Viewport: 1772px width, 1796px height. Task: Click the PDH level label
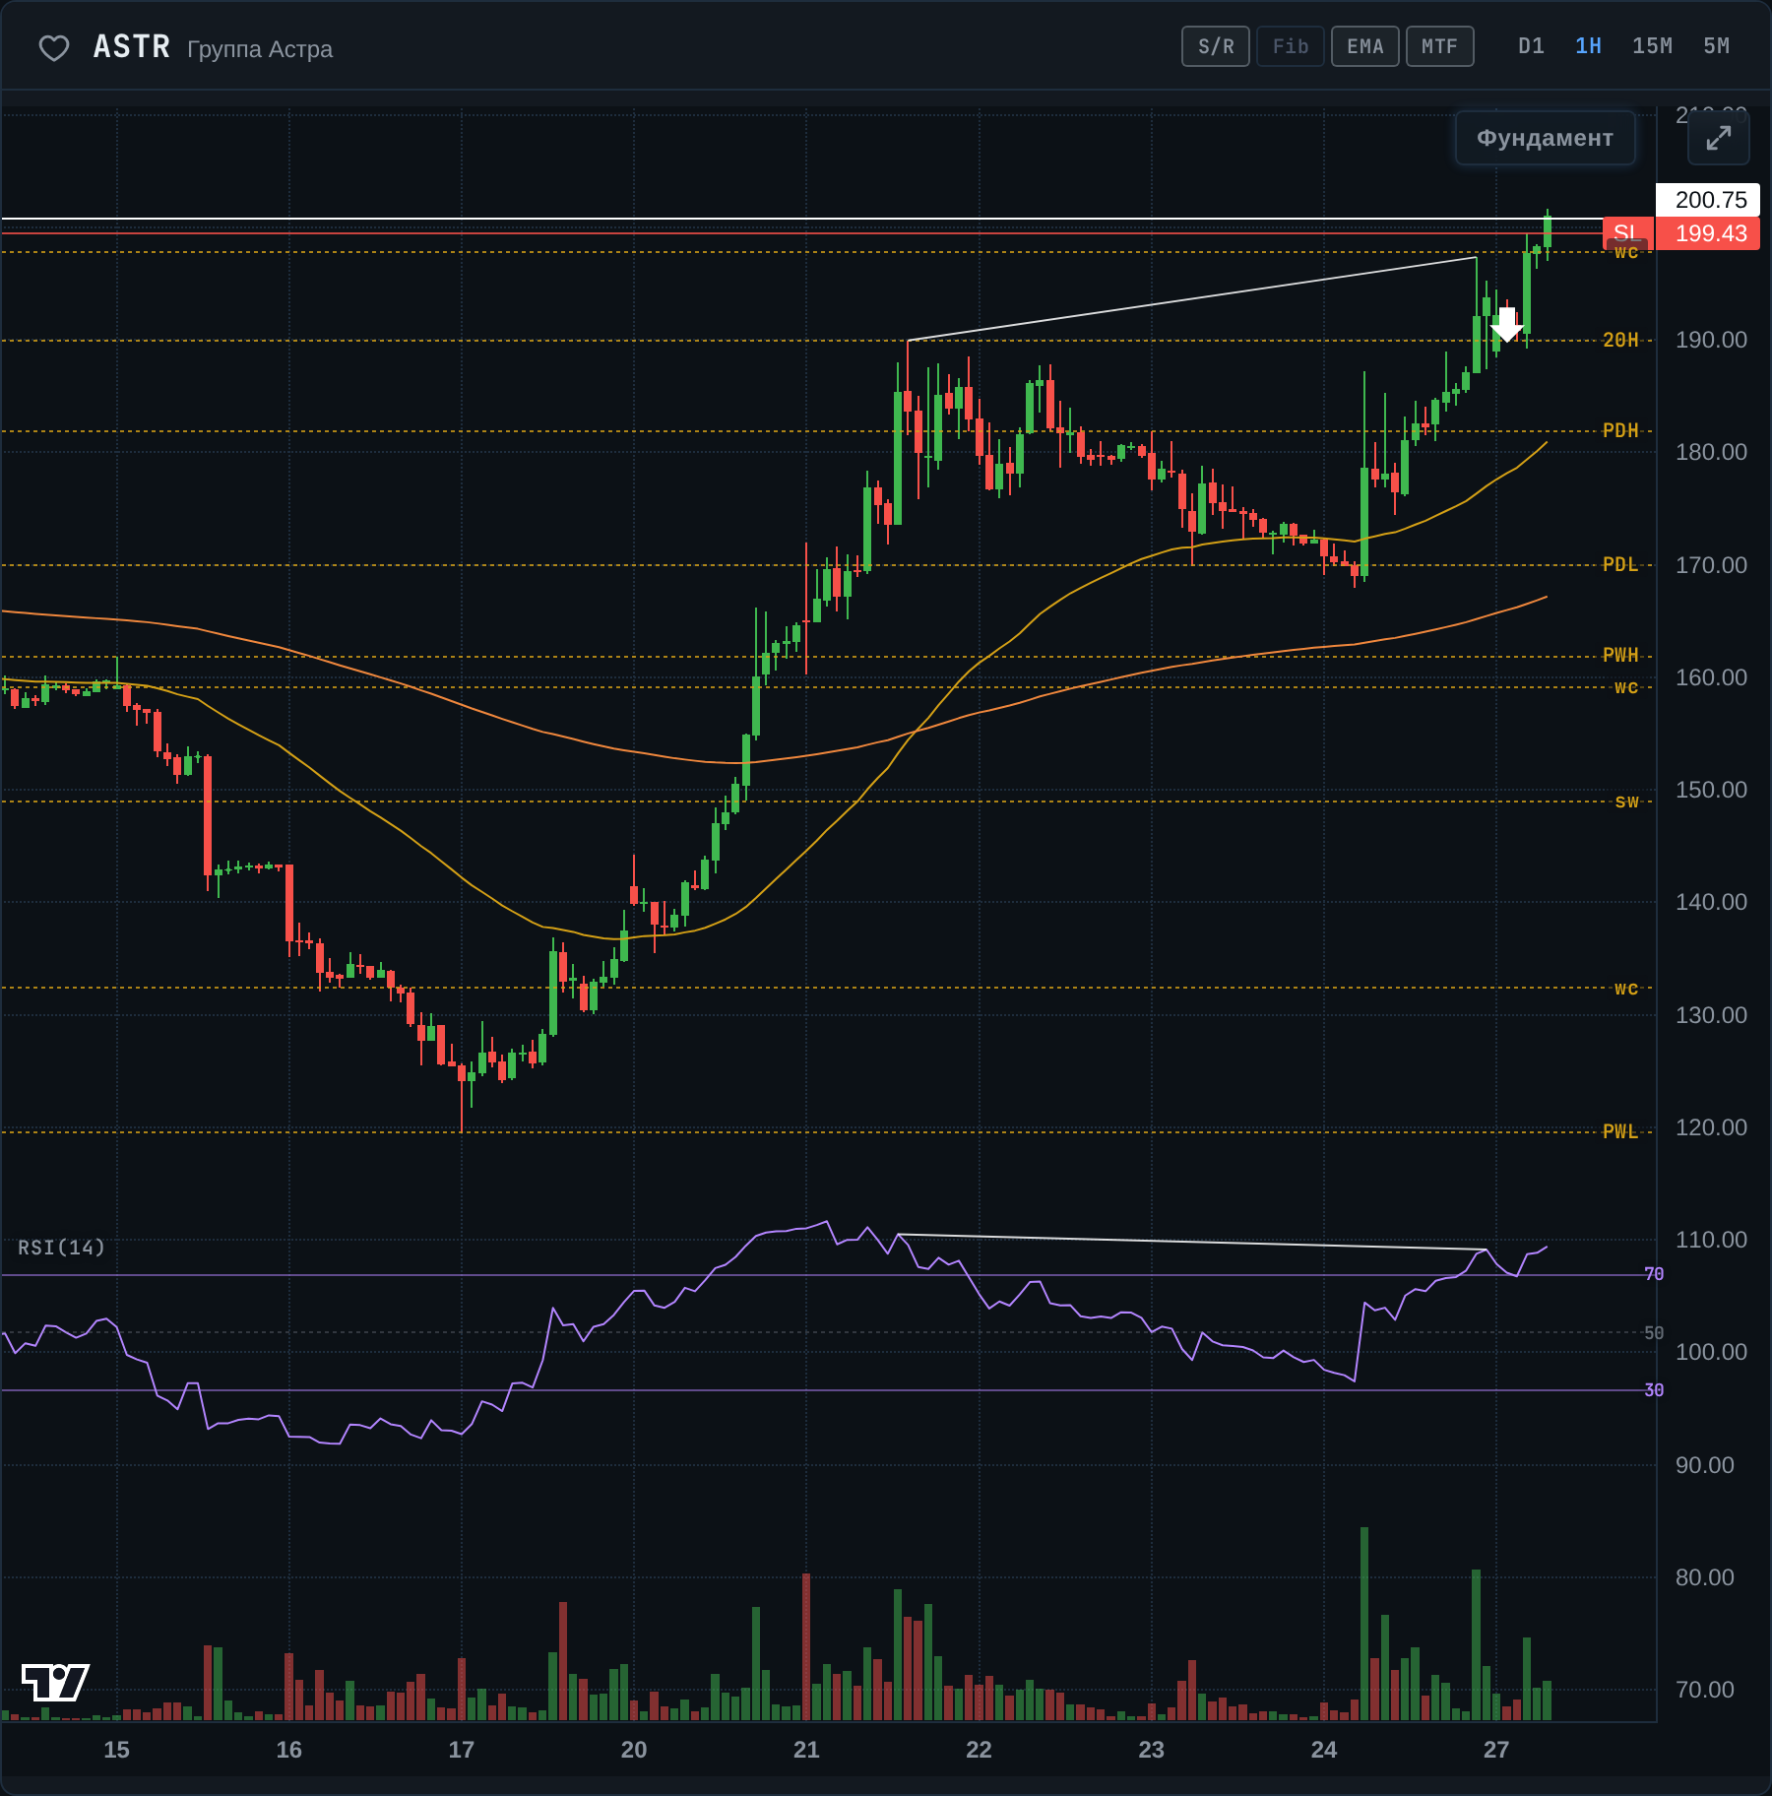pos(1620,430)
